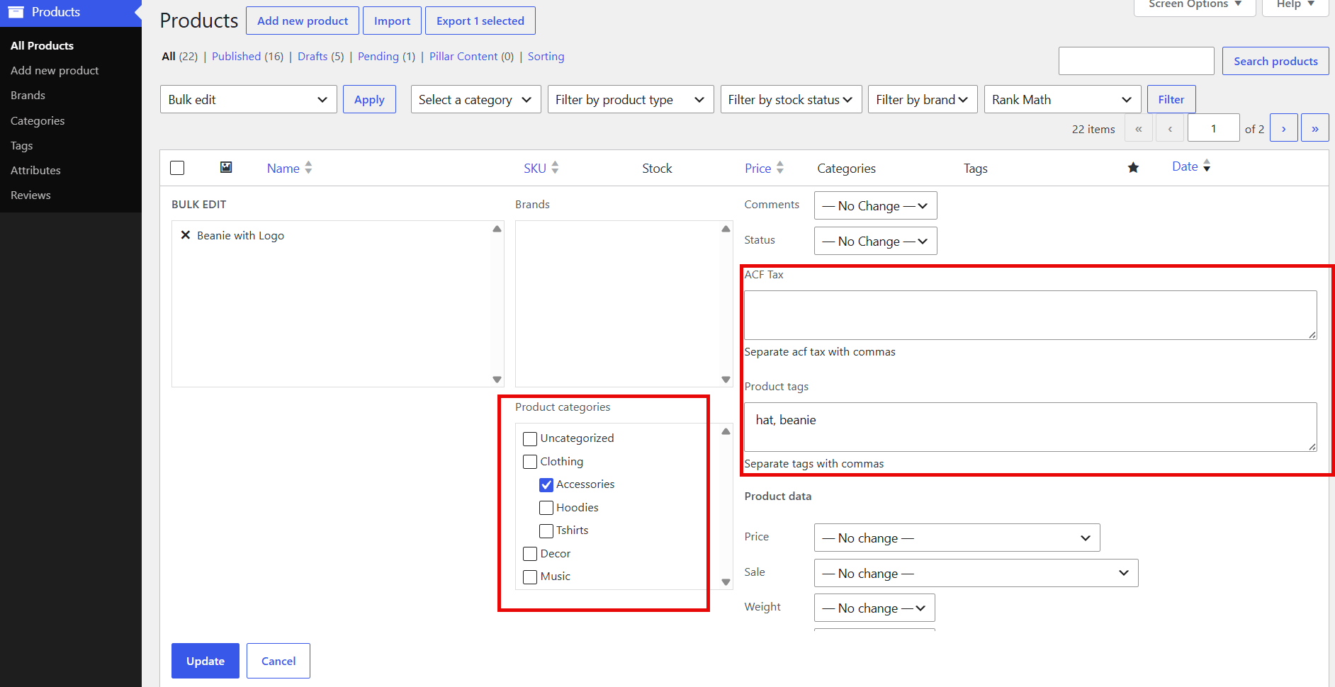Check the Music category
1335x687 pixels.
point(530,577)
